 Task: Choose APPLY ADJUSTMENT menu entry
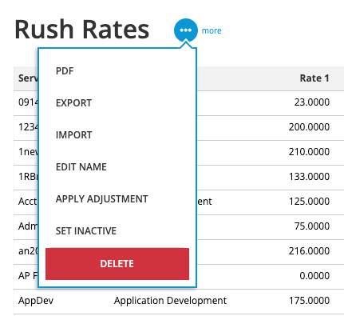[101, 199]
